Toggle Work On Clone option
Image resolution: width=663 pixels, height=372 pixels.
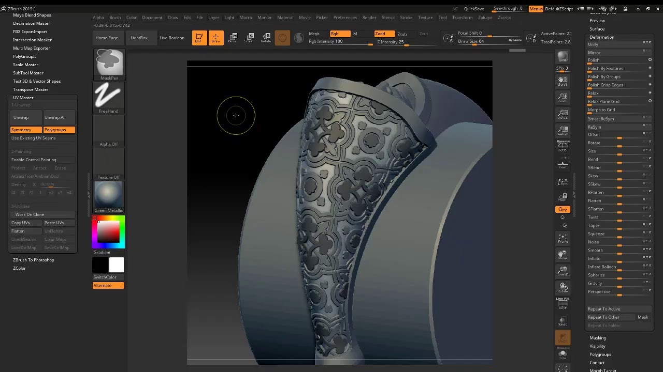click(x=42, y=214)
